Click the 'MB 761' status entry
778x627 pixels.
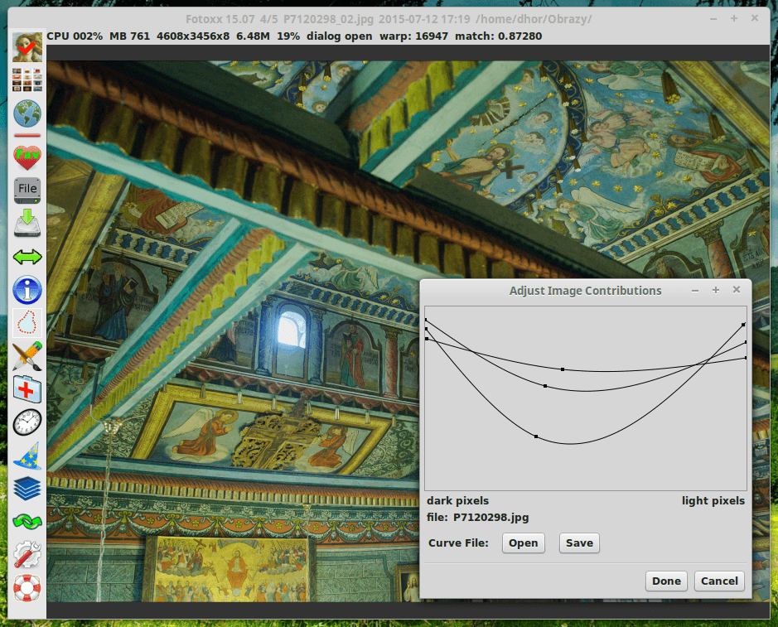coord(129,36)
